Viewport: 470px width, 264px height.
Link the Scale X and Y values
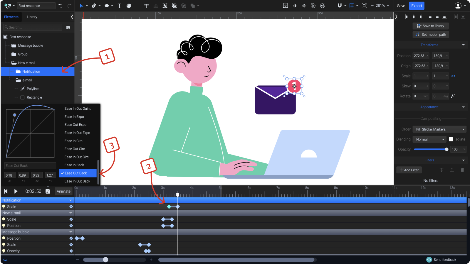[x=453, y=76]
